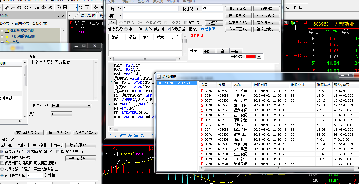This screenshot has height=184, width=359.
Task: Toggle the 取选股结果 checkbox
Action: click(58, 152)
